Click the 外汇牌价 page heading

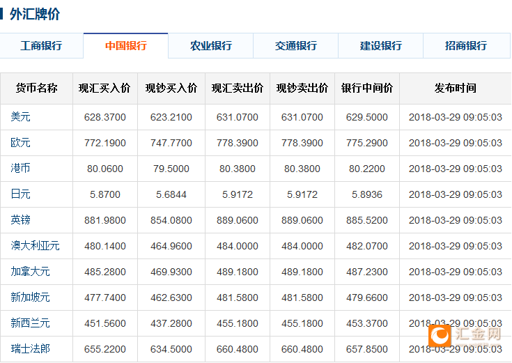tap(35, 14)
